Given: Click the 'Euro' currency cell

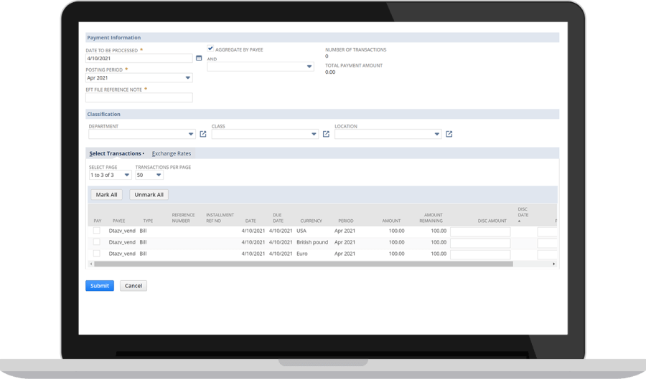Looking at the screenshot, I should (x=302, y=254).
